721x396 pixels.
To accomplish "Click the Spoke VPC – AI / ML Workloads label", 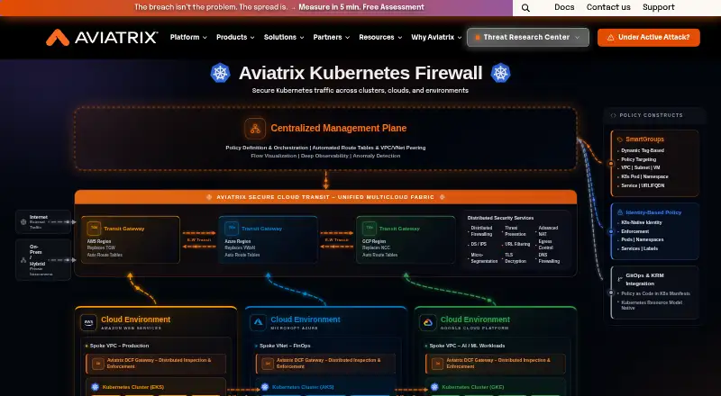I will point(467,346).
